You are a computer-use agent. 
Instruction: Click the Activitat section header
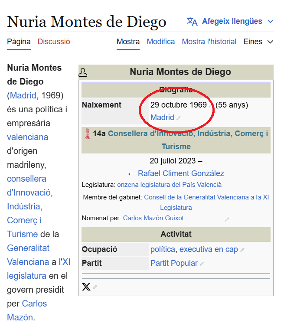click(x=176, y=234)
